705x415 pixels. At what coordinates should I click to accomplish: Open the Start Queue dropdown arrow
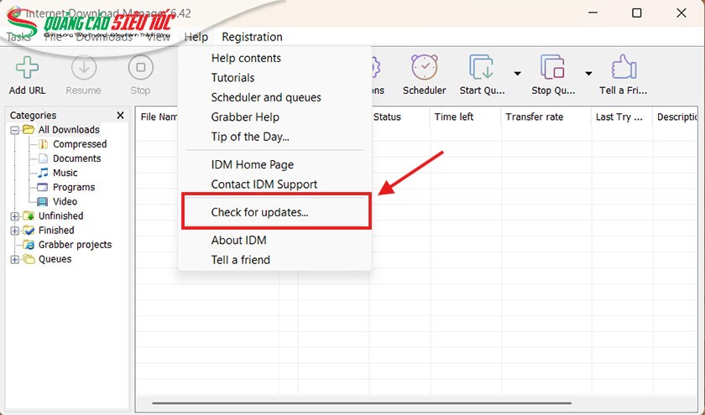click(518, 73)
